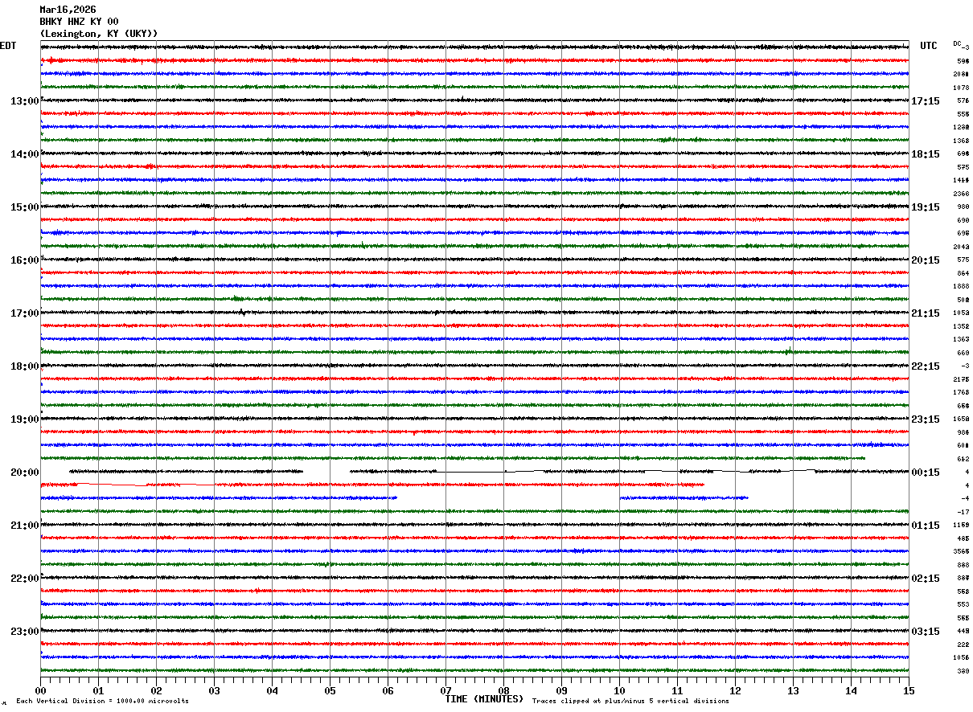Click minute tick "01" on the bottom axis
The width and height of the screenshot is (973, 712).
coord(98,690)
